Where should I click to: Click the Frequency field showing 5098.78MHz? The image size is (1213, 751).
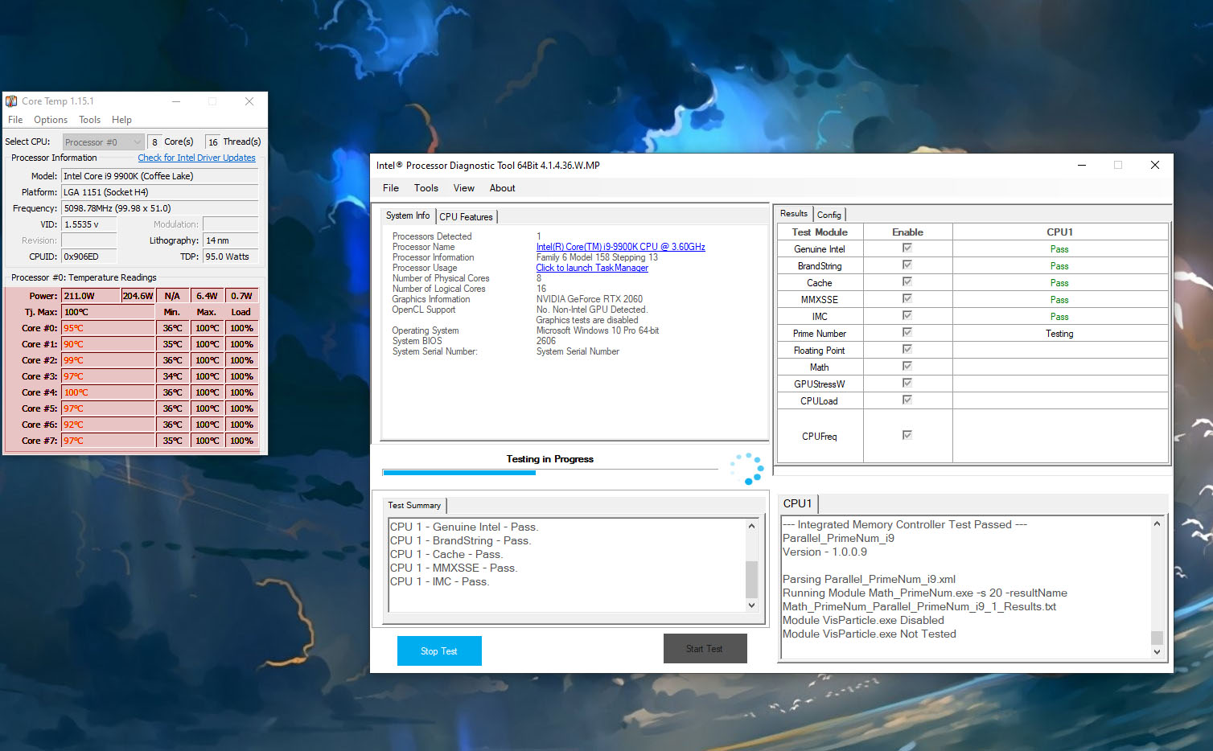click(x=159, y=208)
